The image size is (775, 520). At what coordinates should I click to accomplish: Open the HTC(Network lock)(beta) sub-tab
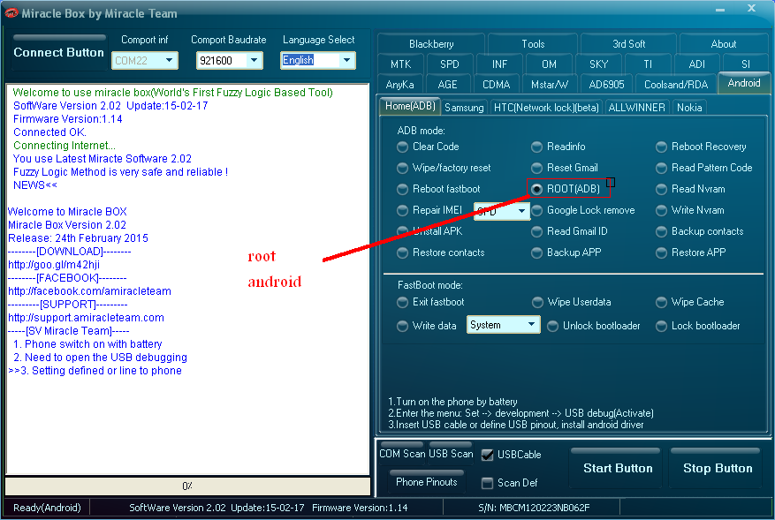point(546,108)
